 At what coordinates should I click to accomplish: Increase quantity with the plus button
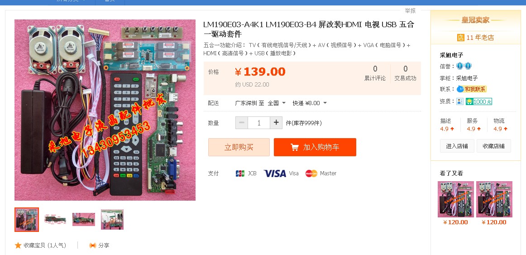(x=276, y=123)
